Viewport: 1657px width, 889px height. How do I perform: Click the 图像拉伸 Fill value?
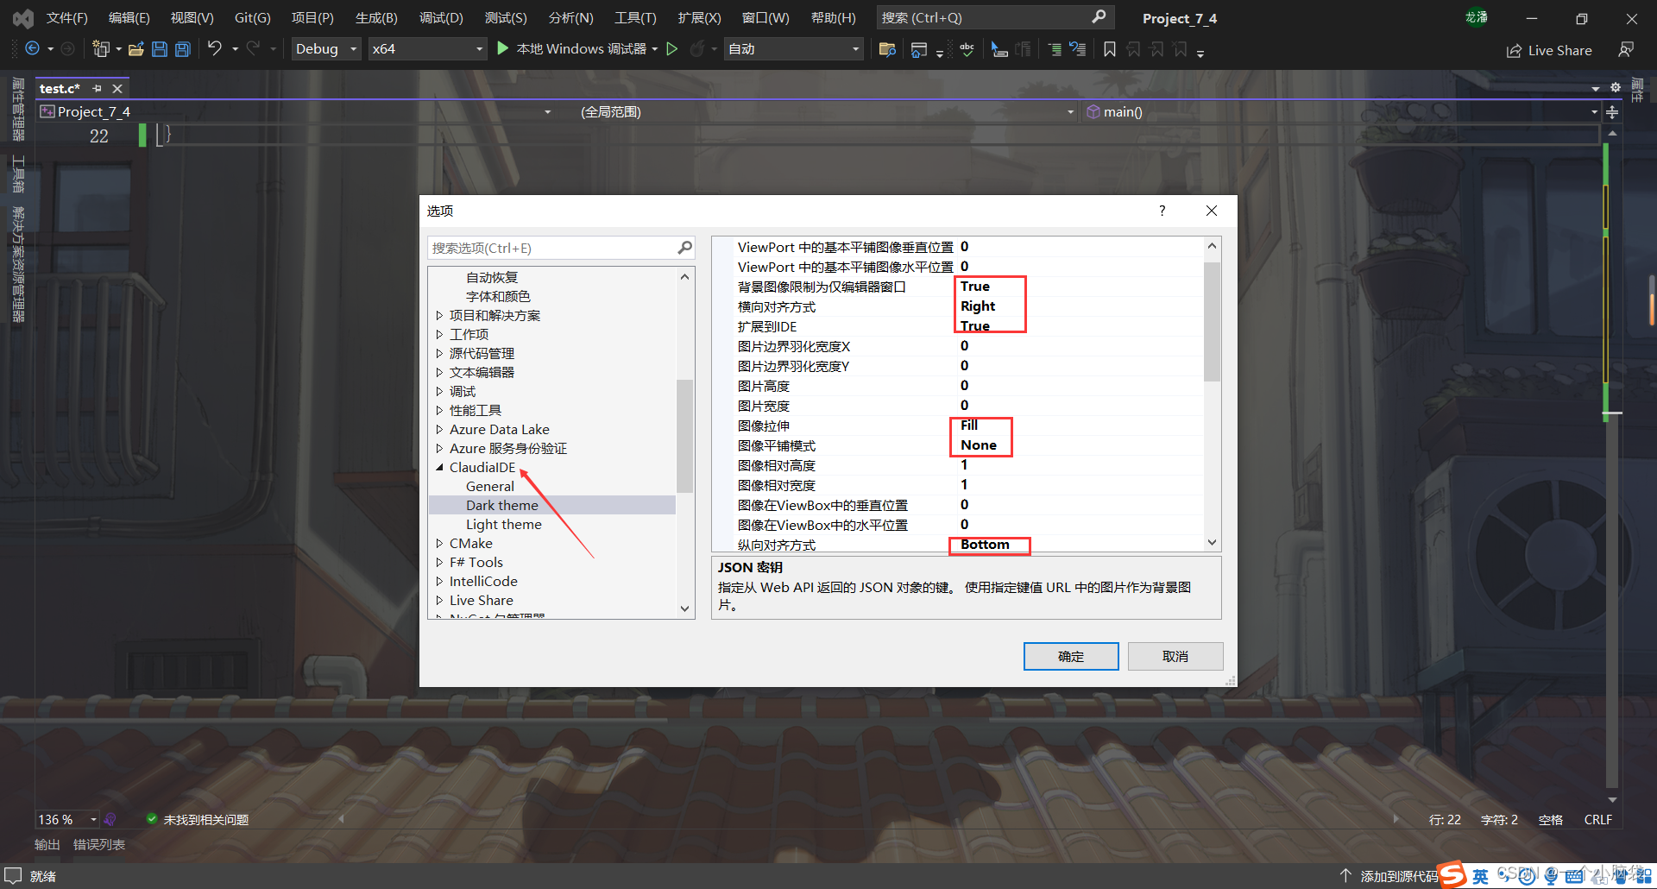click(969, 426)
